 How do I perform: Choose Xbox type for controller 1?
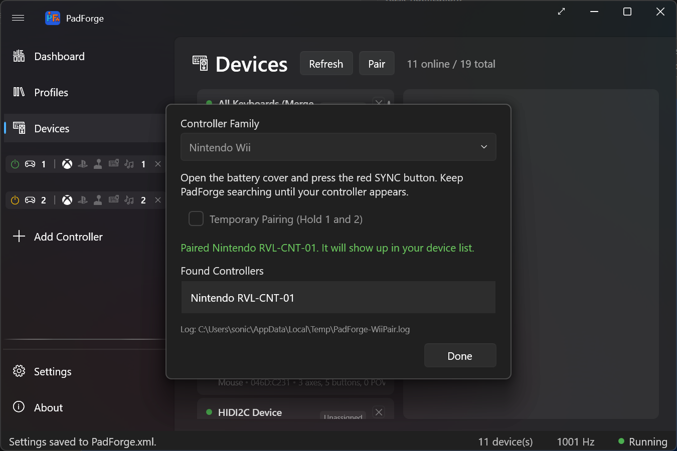pos(67,164)
